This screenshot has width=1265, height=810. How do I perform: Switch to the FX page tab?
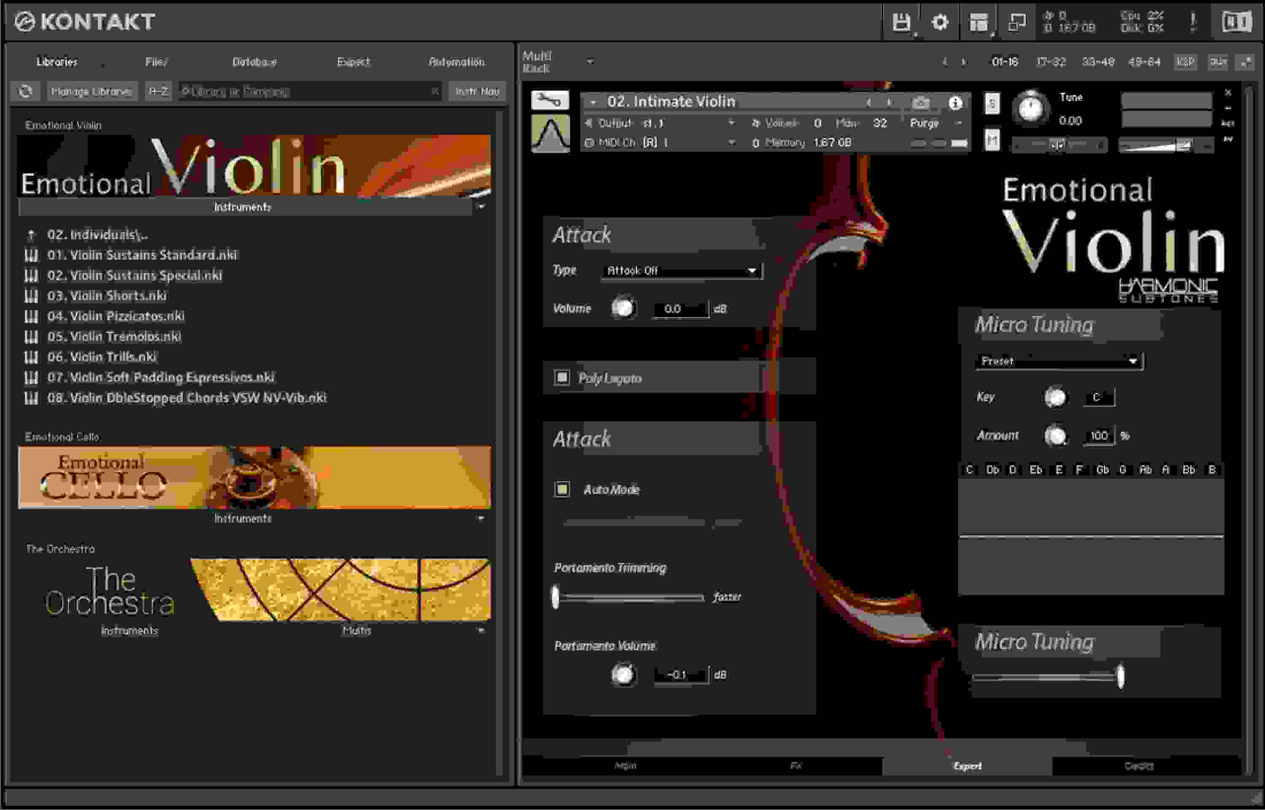795,765
